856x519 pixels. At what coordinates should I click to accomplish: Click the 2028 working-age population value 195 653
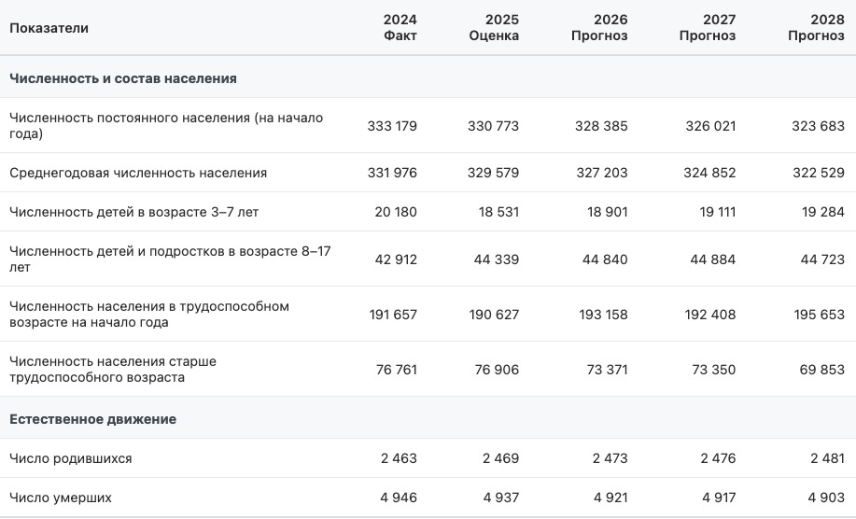(819, 315)
